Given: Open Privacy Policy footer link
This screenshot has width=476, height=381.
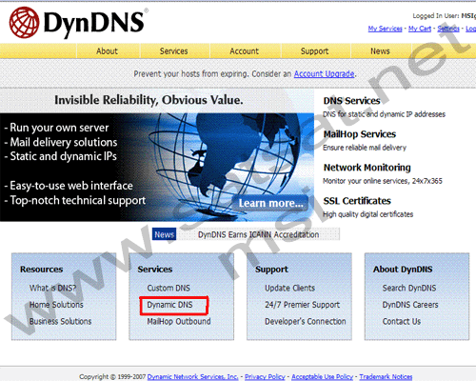Looking at the screenshot, I should pos(265,377).
